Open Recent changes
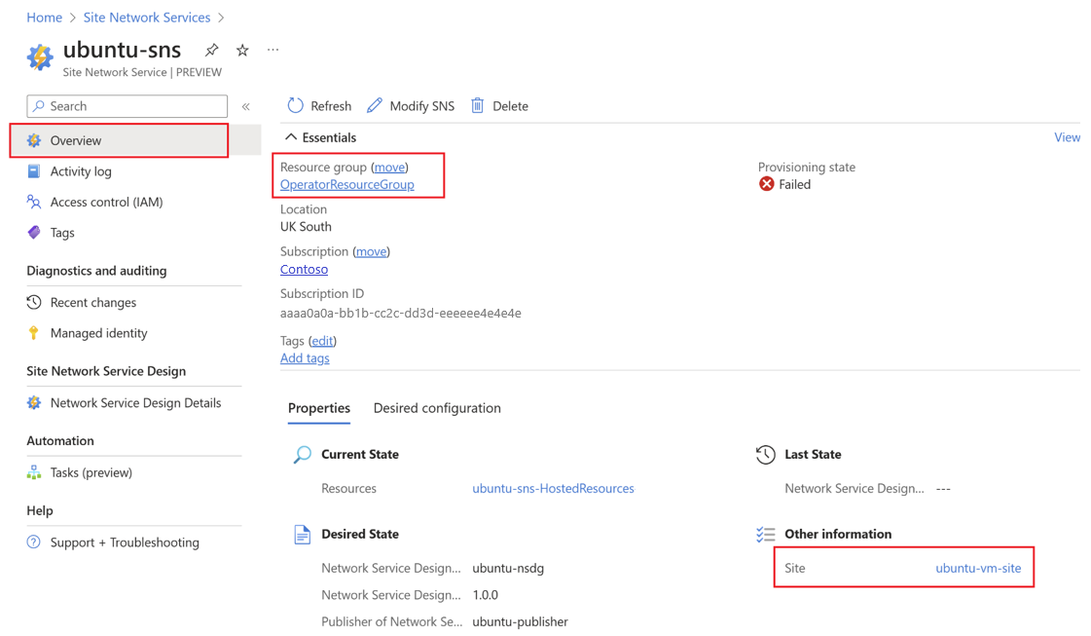The width and height of the screenshot is (1091, 636). pos(93,302)
